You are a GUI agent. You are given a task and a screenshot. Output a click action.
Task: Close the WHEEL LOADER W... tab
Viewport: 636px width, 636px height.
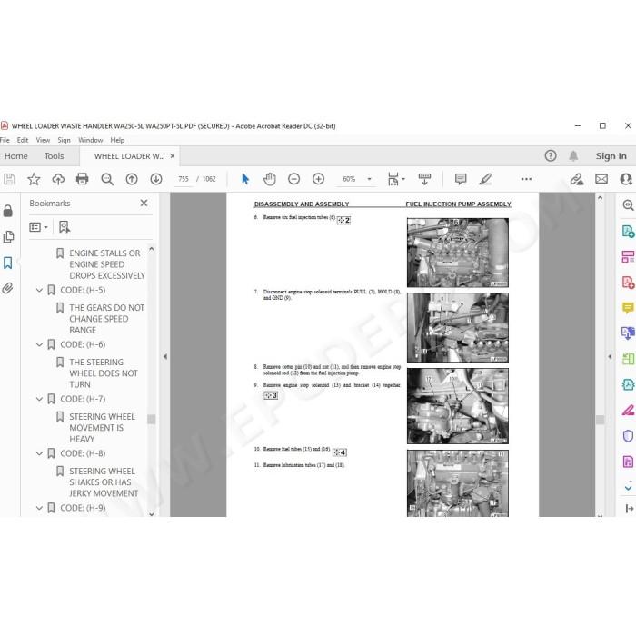[x=173, y=155]
